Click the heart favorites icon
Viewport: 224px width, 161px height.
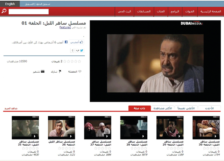pos(80,72)
